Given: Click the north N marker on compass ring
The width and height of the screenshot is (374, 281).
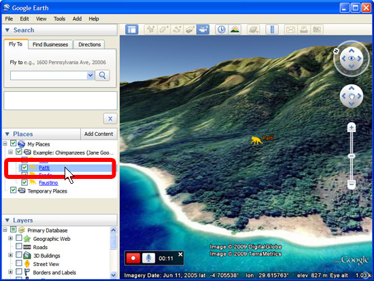Looking at the screenshot, I should click(336, 50).
